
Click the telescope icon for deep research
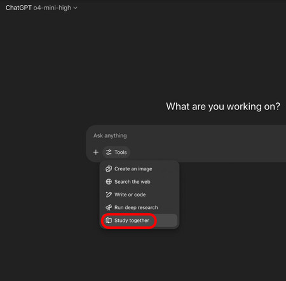[109, 207]
